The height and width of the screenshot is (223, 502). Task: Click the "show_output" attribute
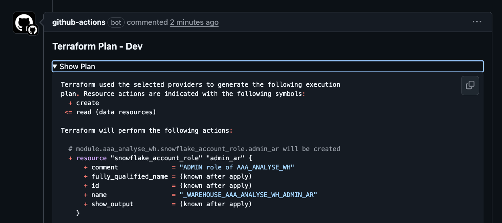(x=112, y=204)
